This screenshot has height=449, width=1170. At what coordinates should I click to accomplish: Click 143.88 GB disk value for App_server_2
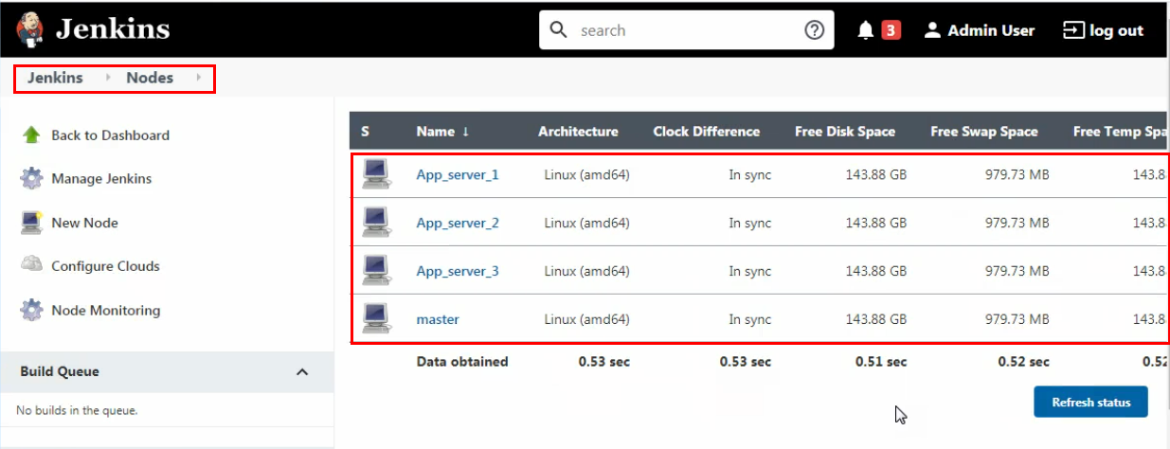(876, 224)
